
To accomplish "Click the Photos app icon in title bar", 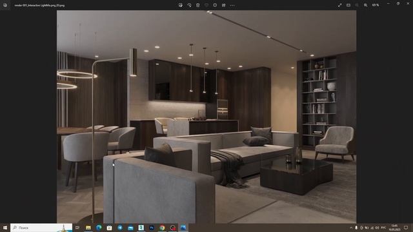I will [x=5, y=5].
